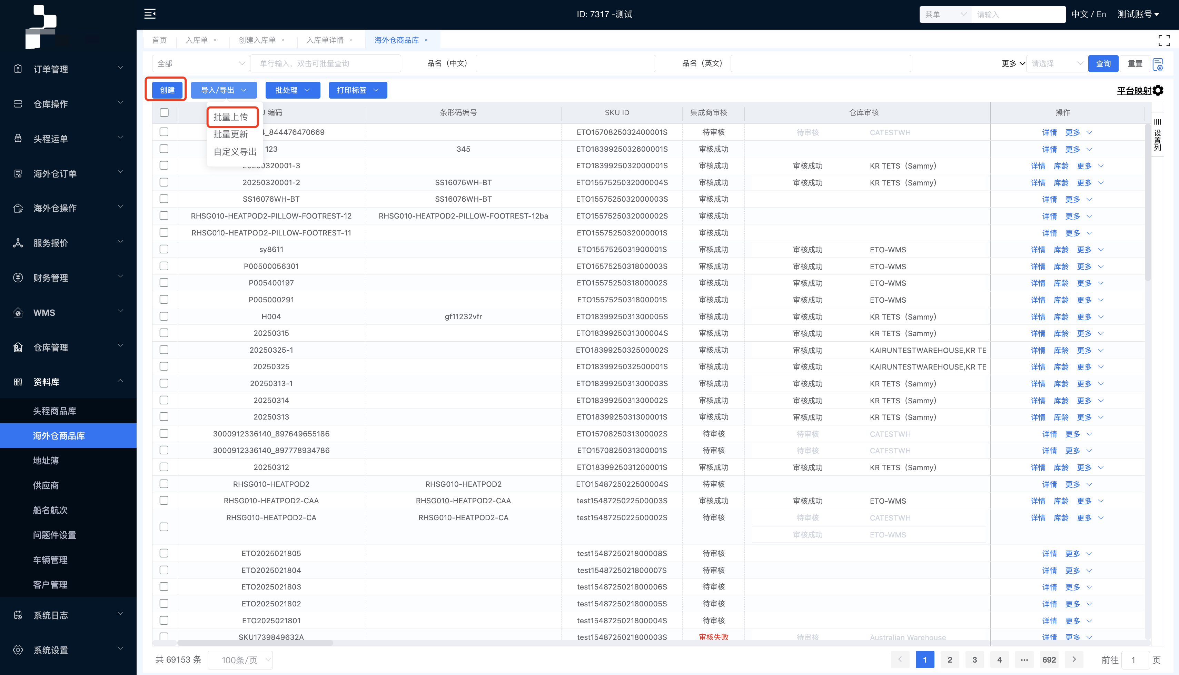Click the horizontal table scrollbar
This screenshot has height=675, width=1179.
click(x=255, y=643)
